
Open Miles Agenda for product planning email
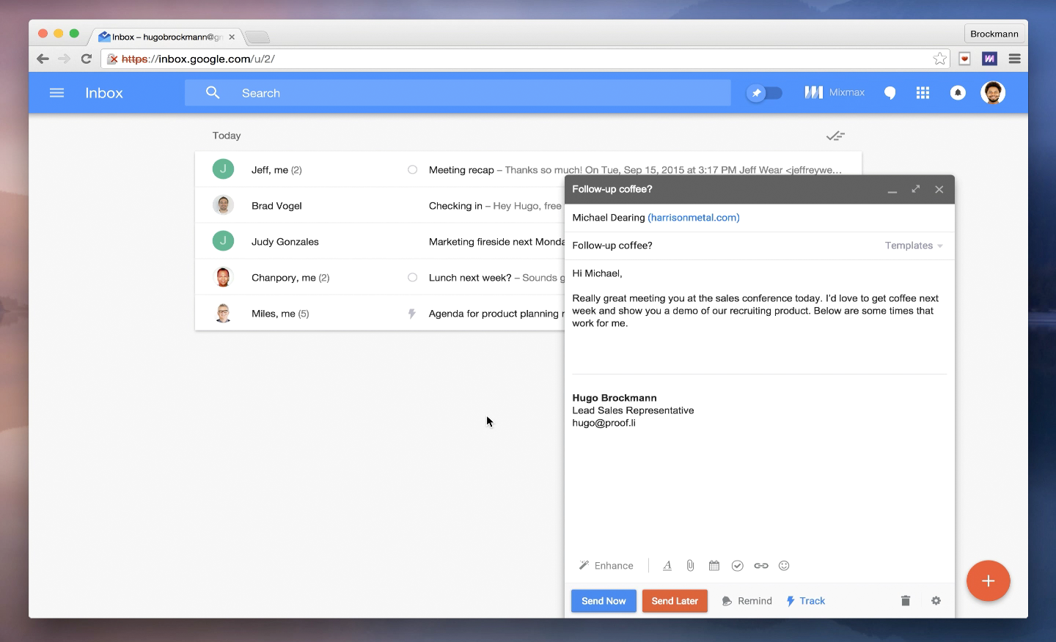380,313
